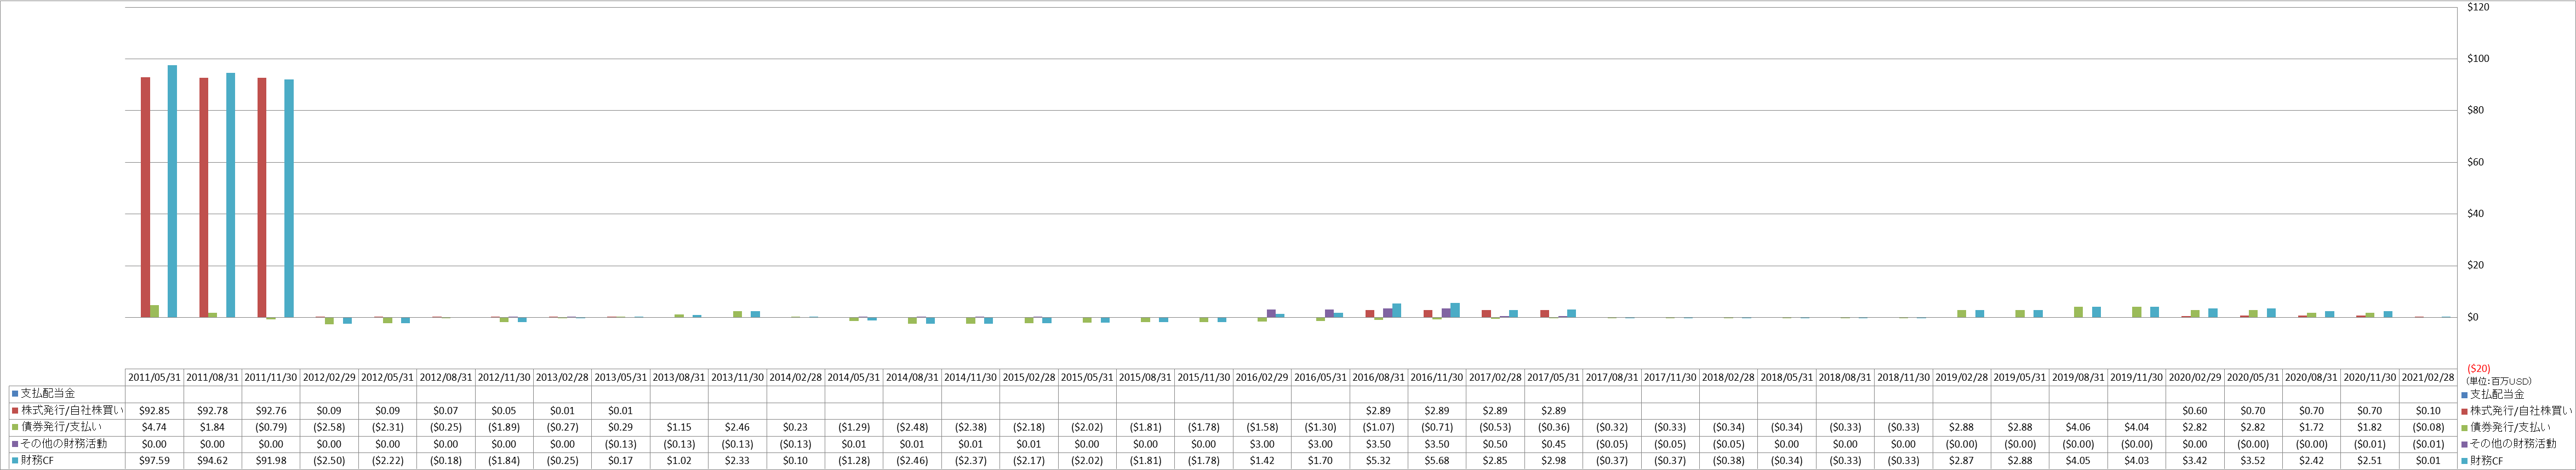Select the $1.72 cell under 2020/08/31
Screen dimensions: 2576x470
2312,427
